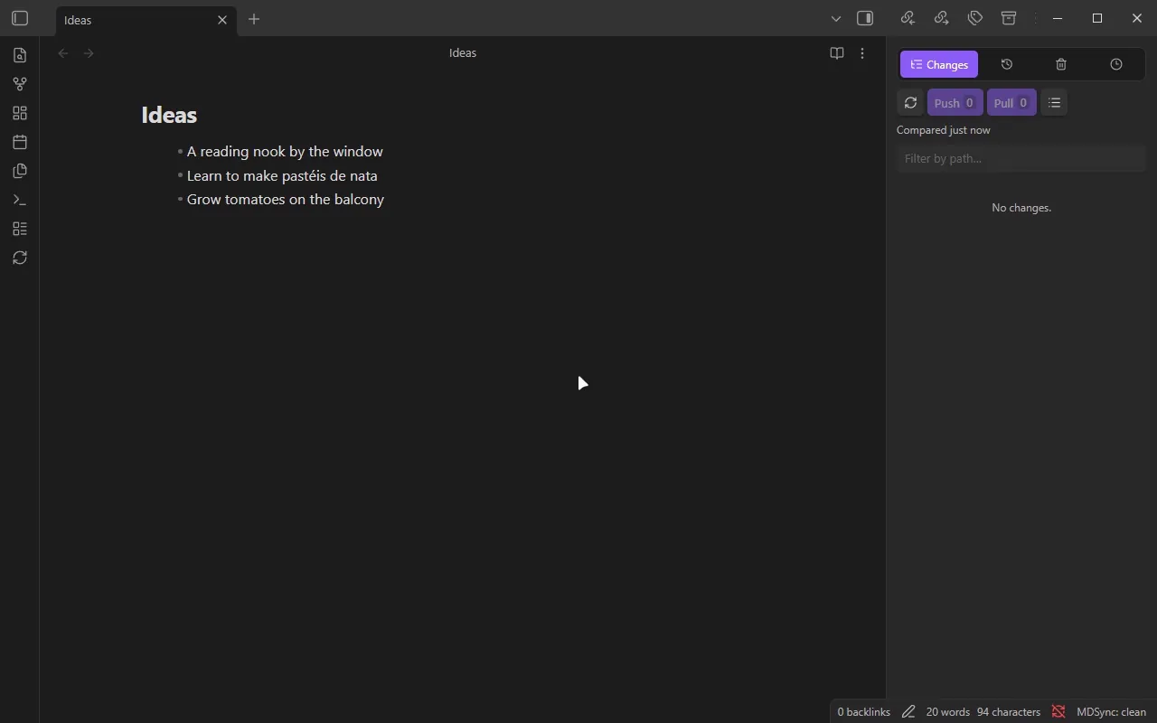The height and width of the screenshot is (723, 1157).
Task: Focus the Filter by path field
Action: coord(1021,158)
